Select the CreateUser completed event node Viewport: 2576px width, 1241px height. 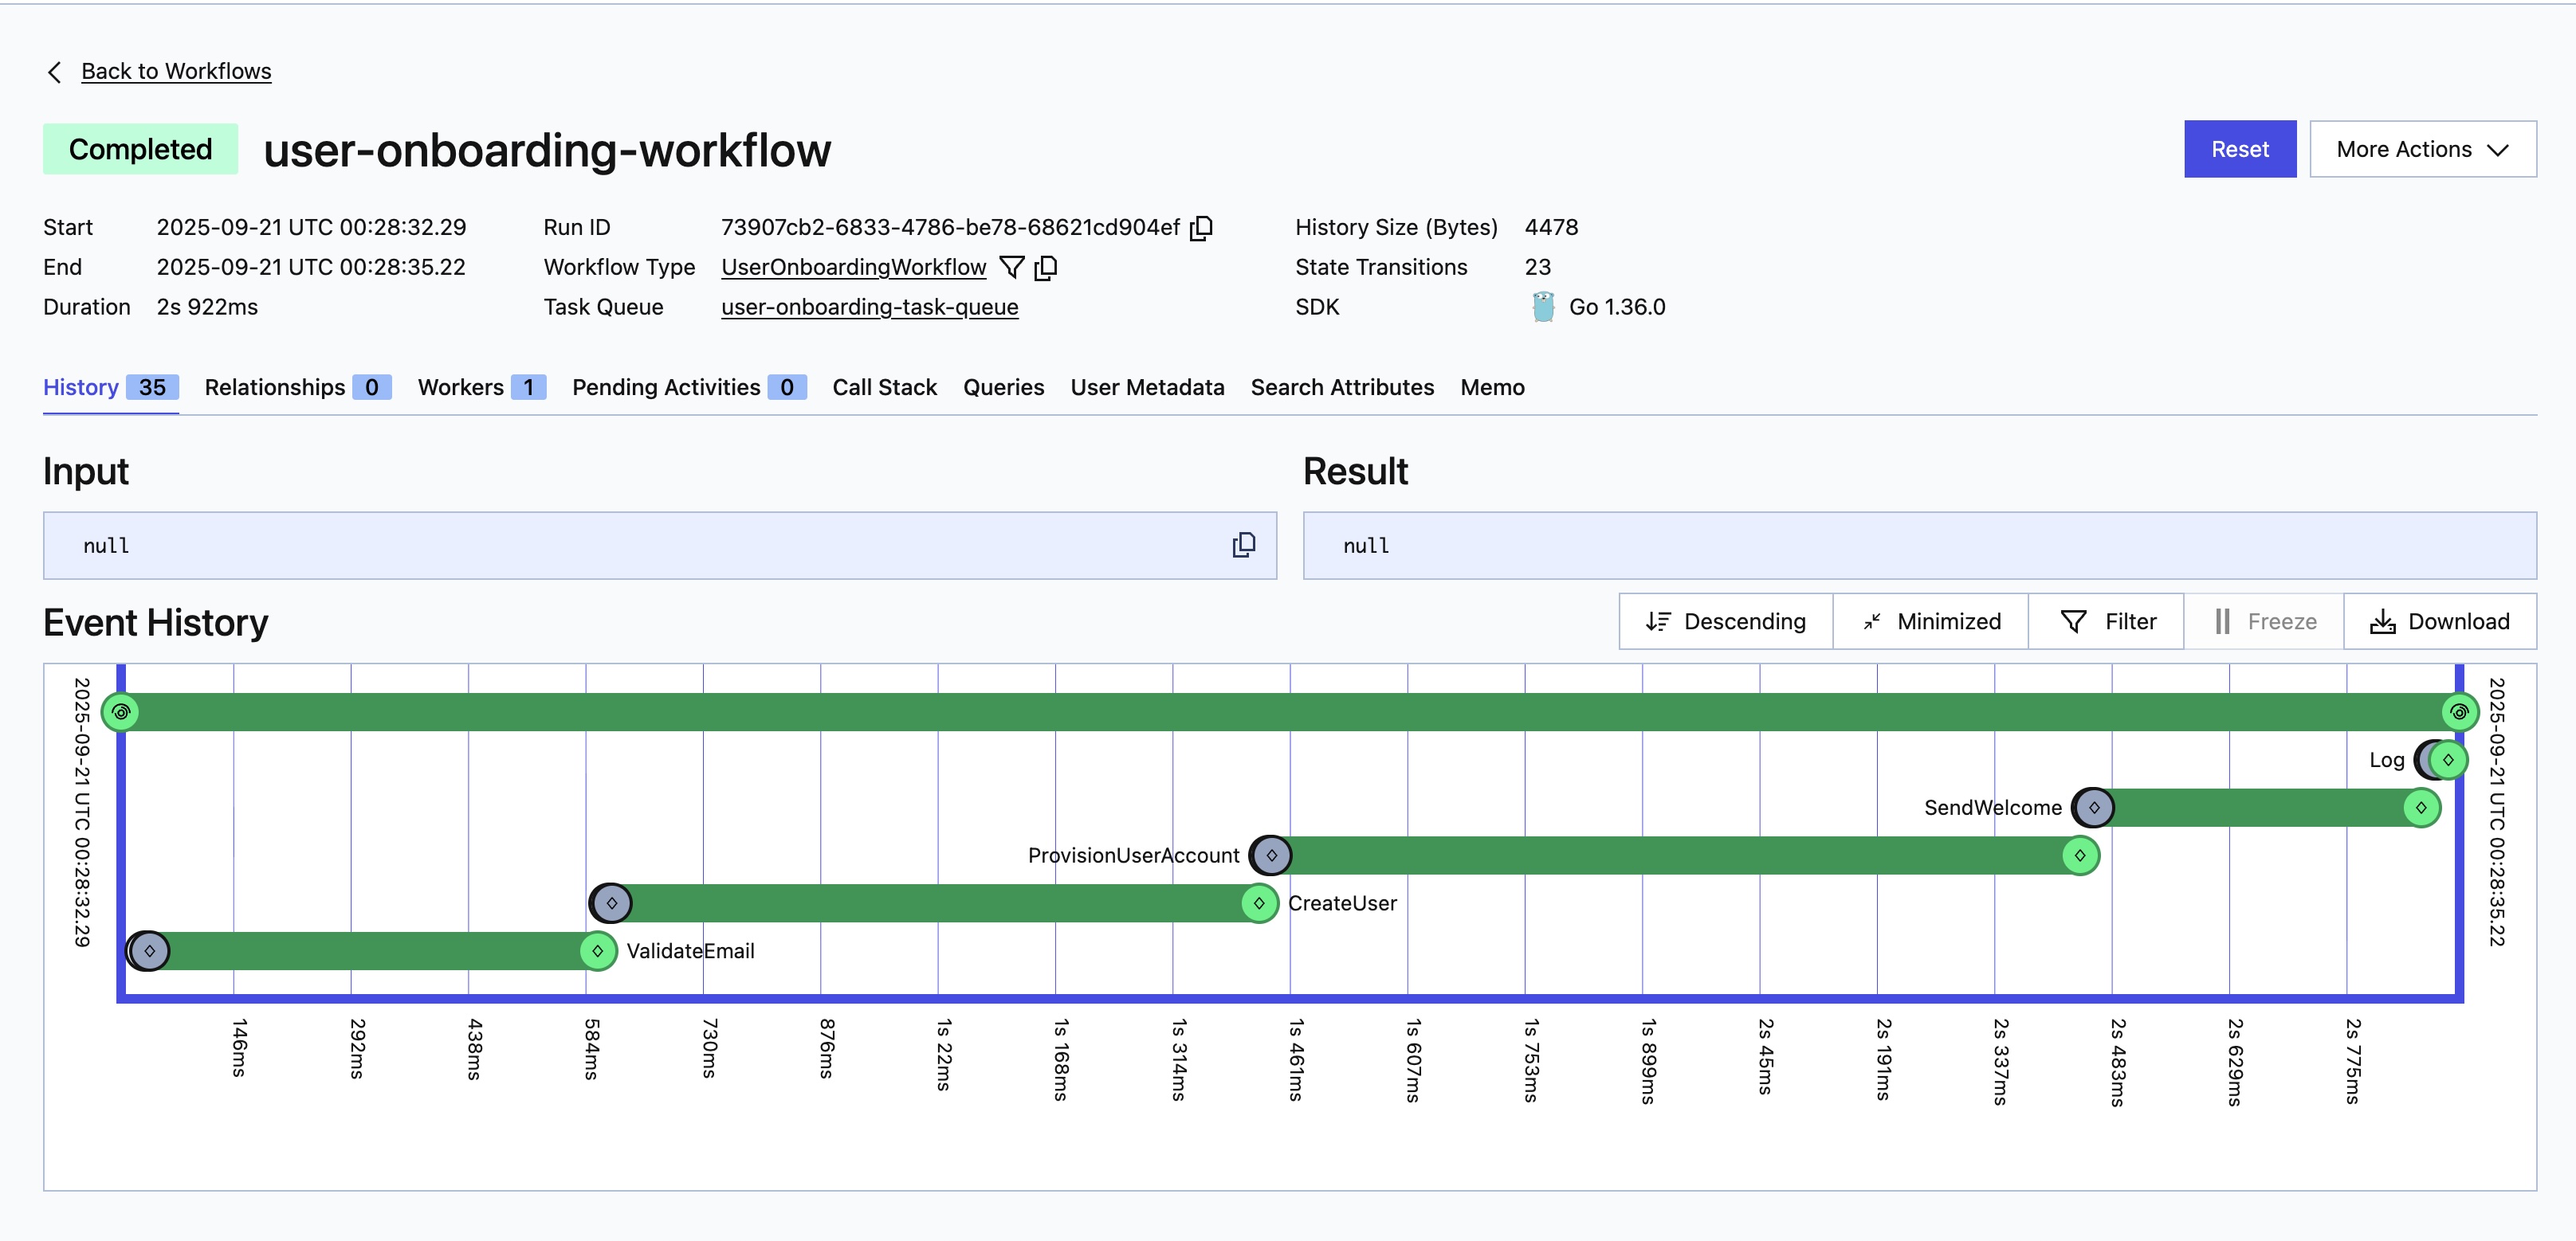click(1259, 903)
